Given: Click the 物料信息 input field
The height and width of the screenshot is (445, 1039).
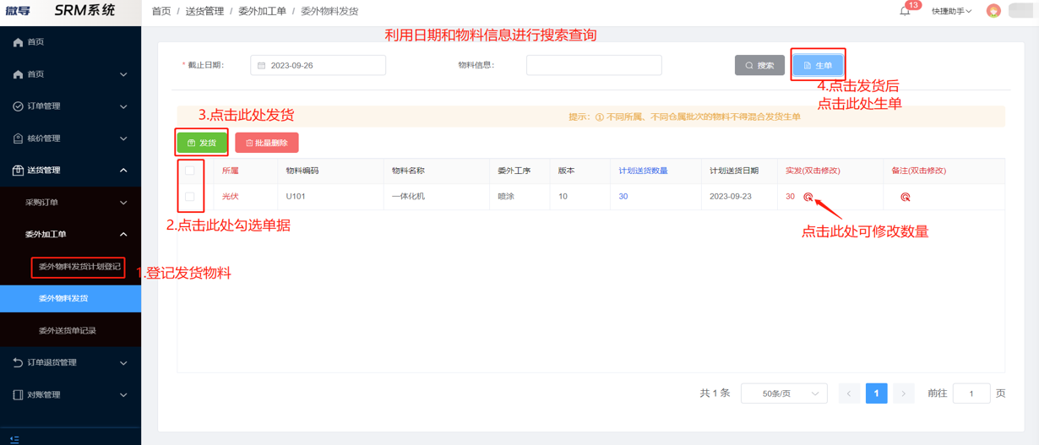Looking at the screenshot, I should coord(593,65).
